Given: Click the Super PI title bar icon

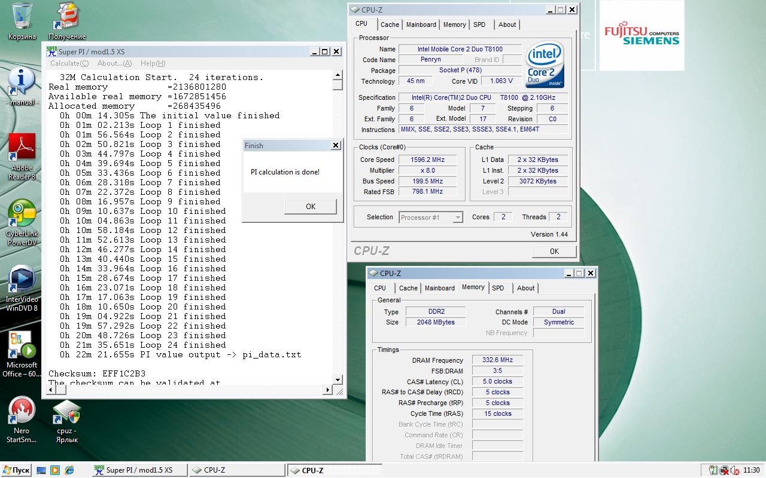Looking at the screenshot, I should click(x=52, y=51).
